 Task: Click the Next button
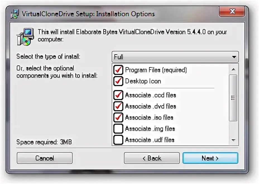[210, 158]
